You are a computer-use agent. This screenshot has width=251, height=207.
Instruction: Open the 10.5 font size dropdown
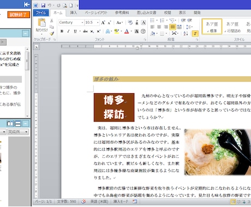98,22
